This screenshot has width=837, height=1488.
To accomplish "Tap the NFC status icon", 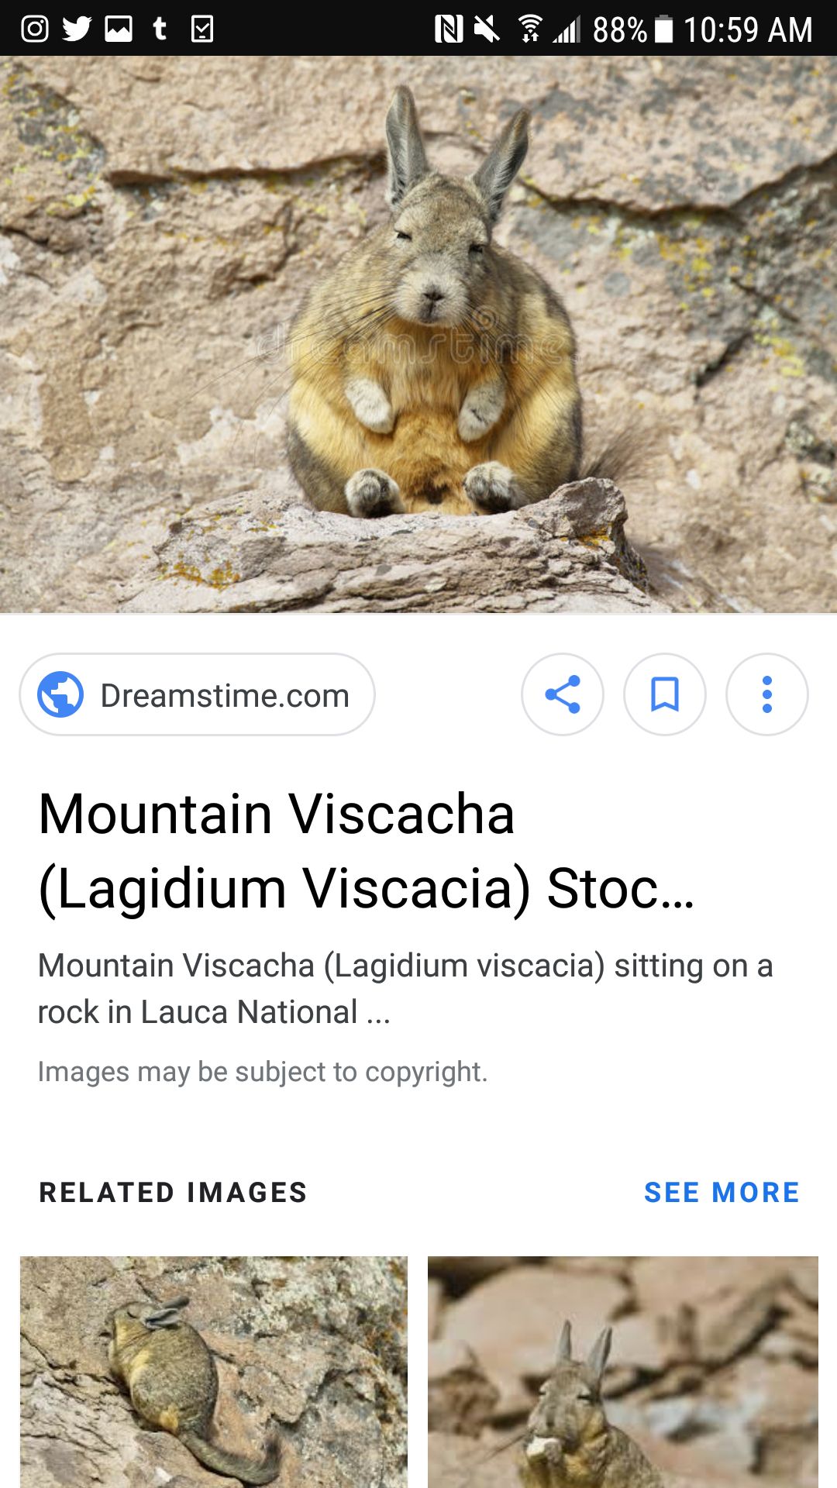I will pyautogui.click(x=449, y=29).
